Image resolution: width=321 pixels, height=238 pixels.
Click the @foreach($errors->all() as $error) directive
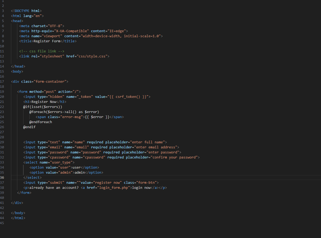coord(64,112)
